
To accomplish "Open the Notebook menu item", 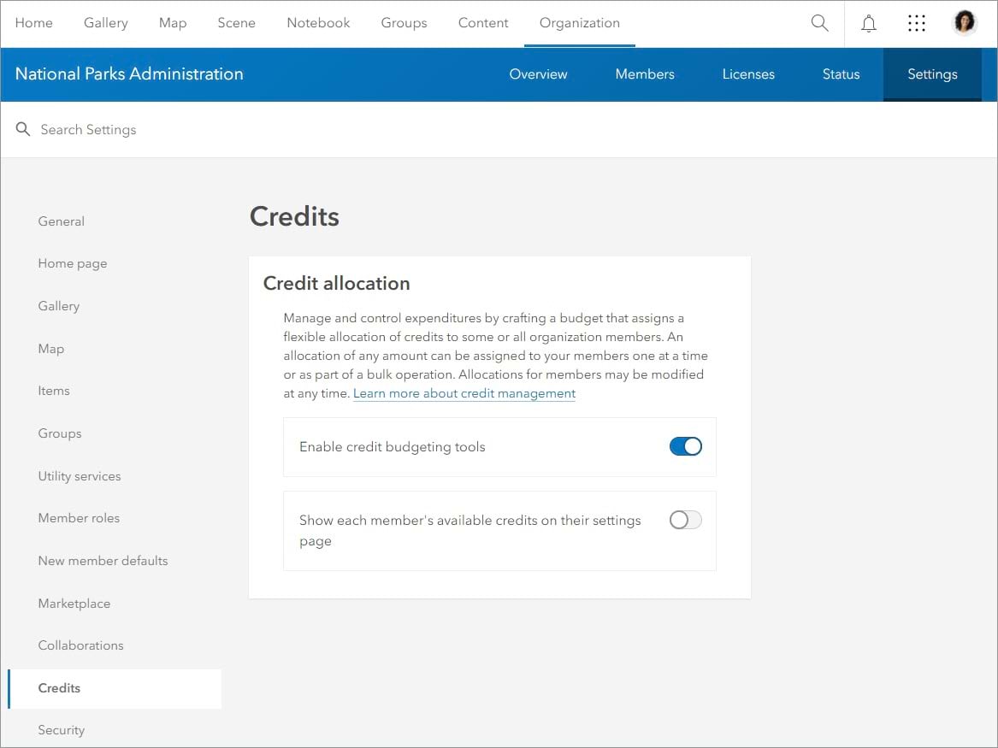I will tap(318, 23).
